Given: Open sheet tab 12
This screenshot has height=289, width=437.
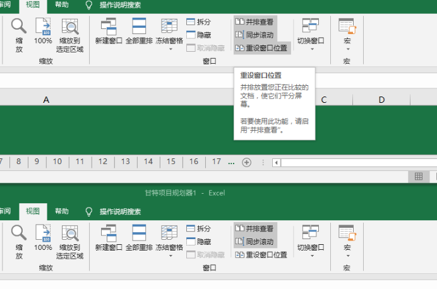Looking at the screenshot, I should [x=103, y=162].
